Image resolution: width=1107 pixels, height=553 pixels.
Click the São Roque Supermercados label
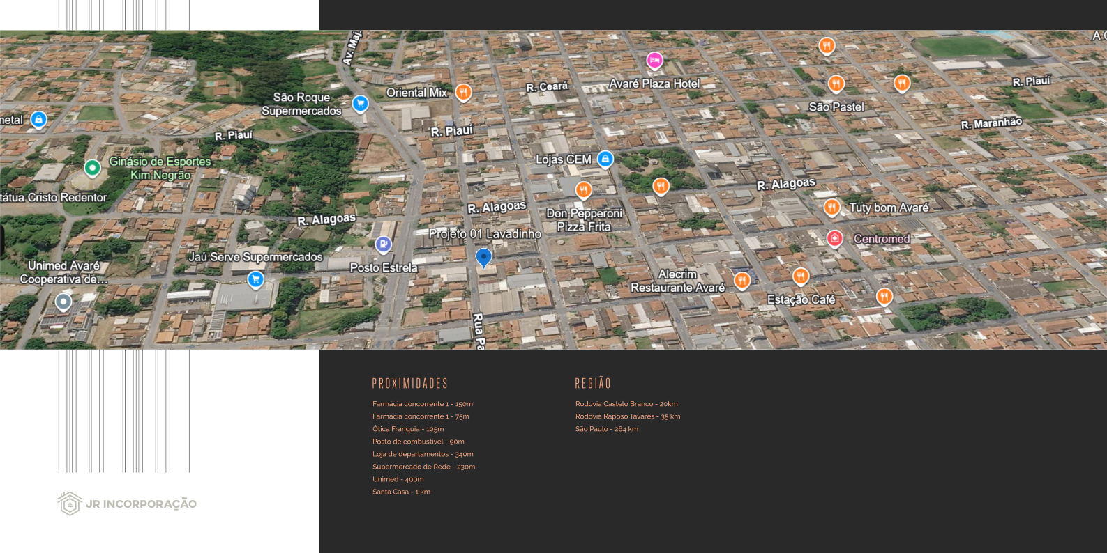(301, 104)
